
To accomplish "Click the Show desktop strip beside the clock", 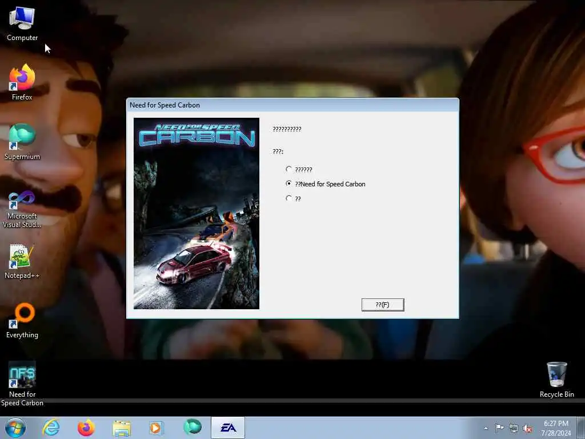I will (x=581, y=428).
